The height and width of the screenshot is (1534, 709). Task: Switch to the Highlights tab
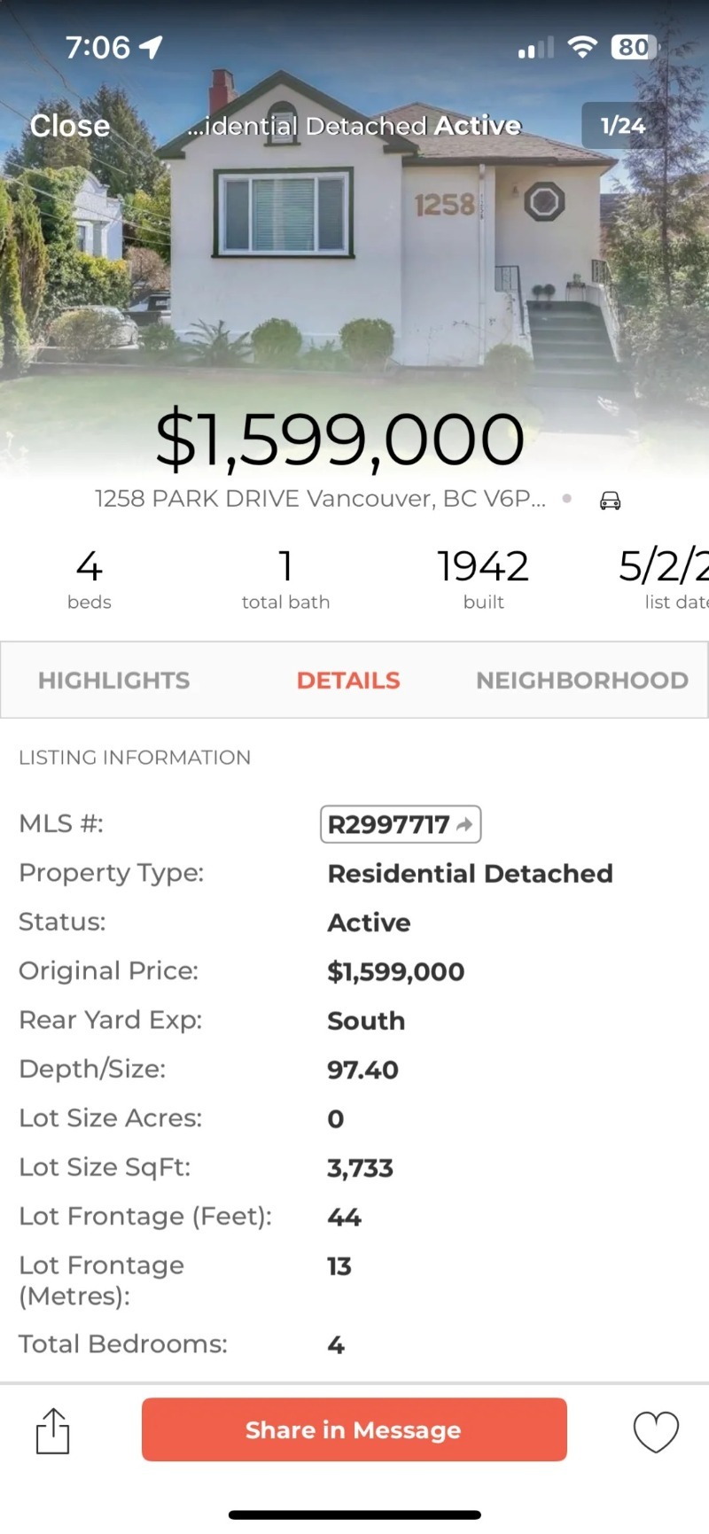click(113, 681)
